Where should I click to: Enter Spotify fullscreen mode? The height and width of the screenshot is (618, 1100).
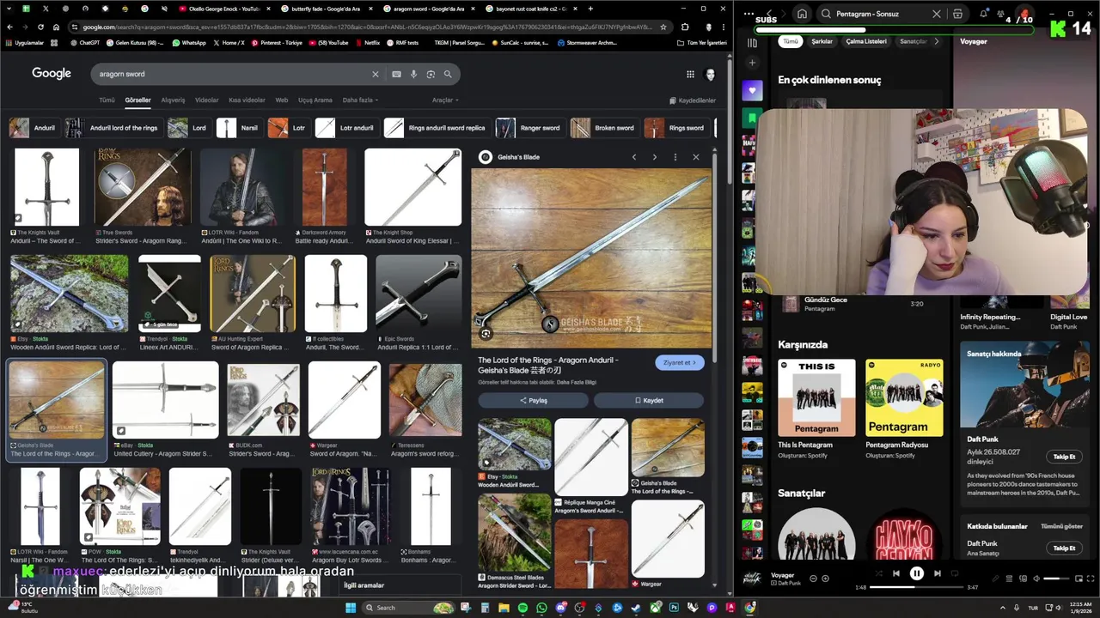point(1091,579)
